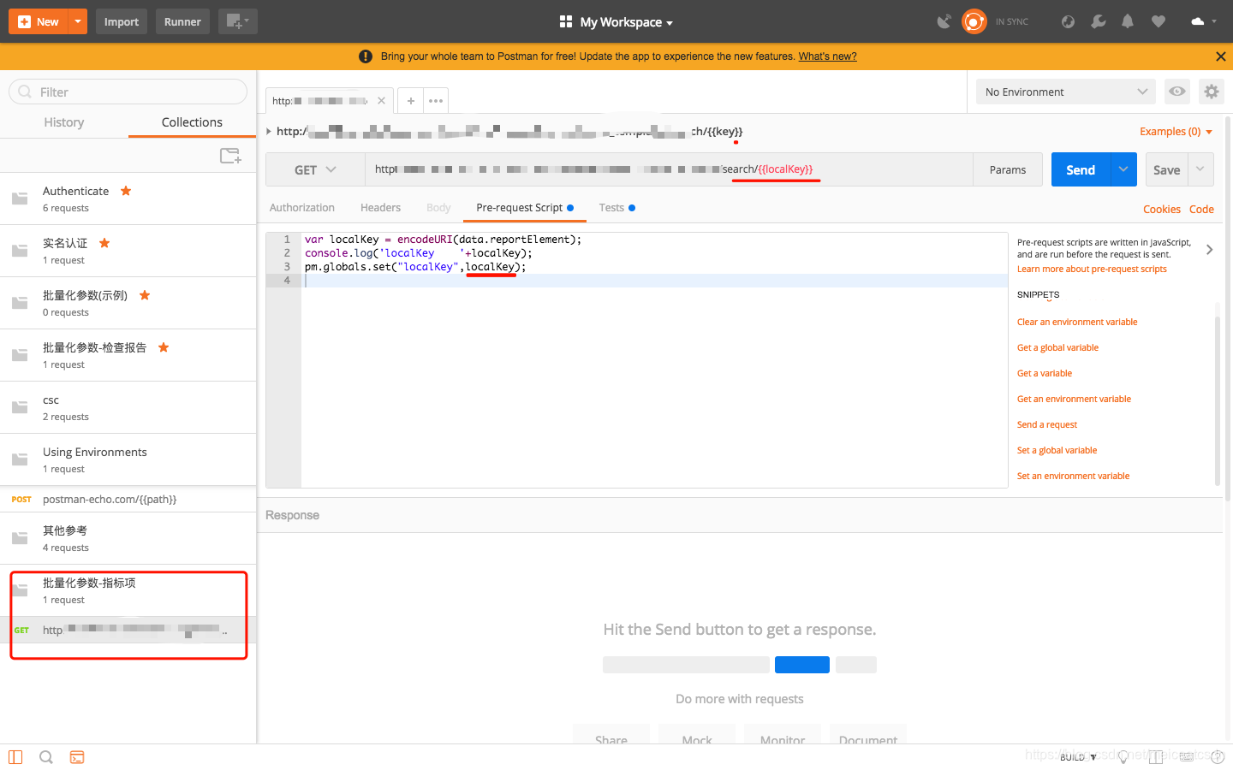Send the request
The height and width of the screenshot is (770, 1233).
click(x=1081, y=169)
